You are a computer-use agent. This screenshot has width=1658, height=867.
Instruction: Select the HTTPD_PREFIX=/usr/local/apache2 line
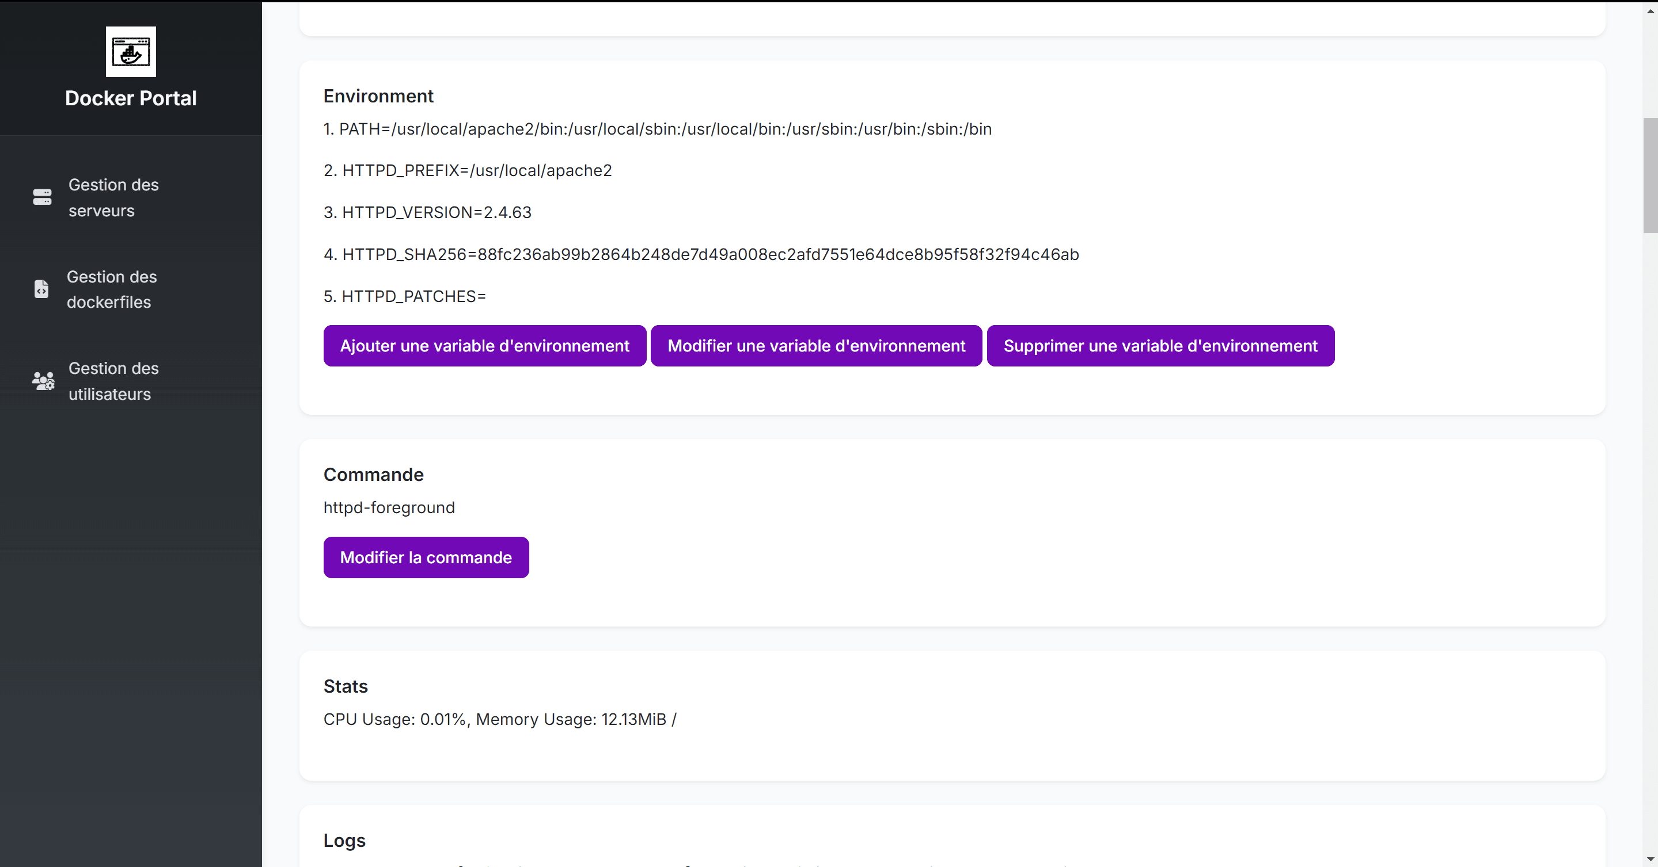click(468, 170)
